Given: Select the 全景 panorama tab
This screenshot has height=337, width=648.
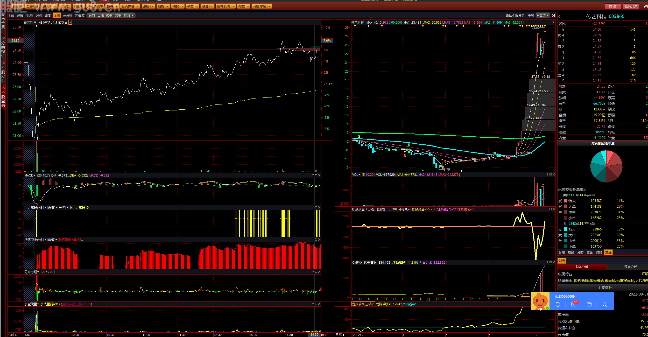Looking at the screenshot, I should 57,16.
